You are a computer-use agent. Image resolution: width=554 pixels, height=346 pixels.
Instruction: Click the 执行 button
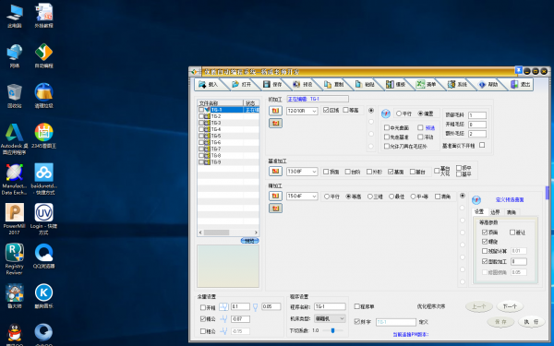(x=531, y=322)
